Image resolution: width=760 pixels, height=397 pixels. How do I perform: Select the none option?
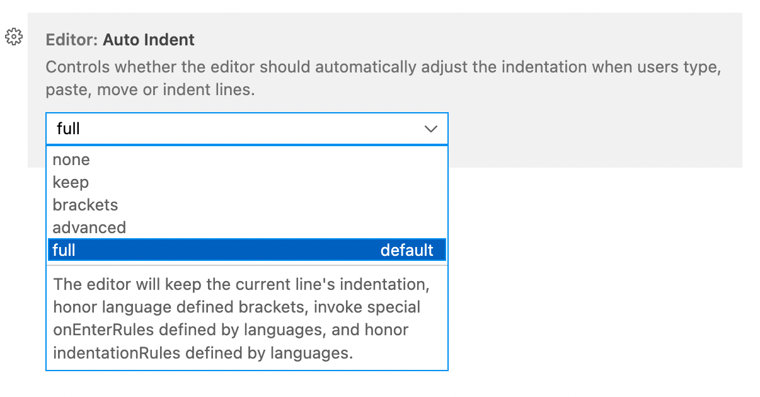(71, 159)
